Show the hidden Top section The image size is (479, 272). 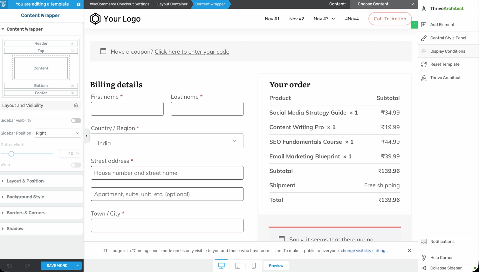click(72, 51)
